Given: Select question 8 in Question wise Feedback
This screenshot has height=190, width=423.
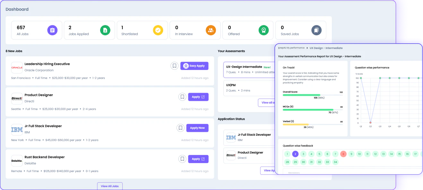Looking at the screenshot, I should click(x=343, y=154).
